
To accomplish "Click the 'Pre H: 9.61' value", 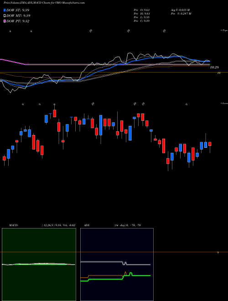I will [x=142, y=14].
